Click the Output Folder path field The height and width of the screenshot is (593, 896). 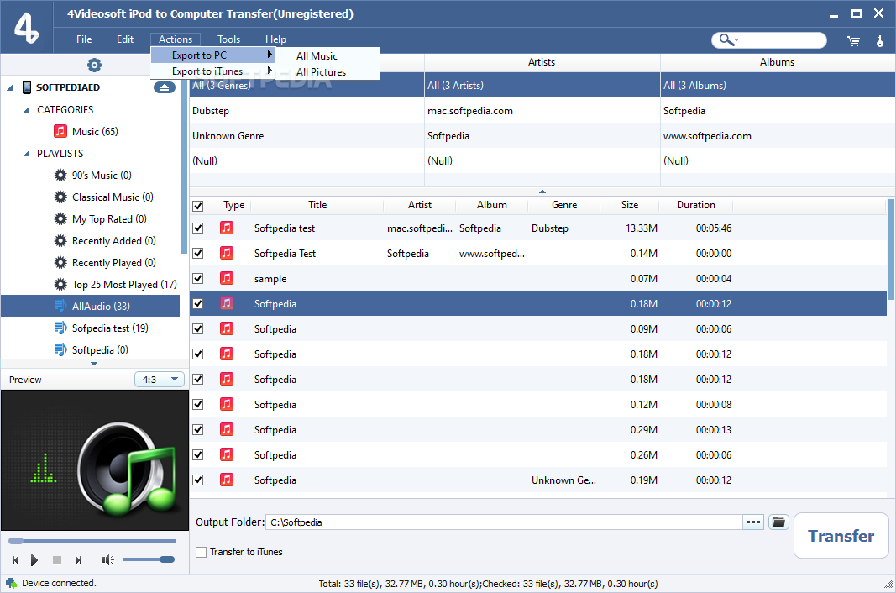tap(504, 522)
